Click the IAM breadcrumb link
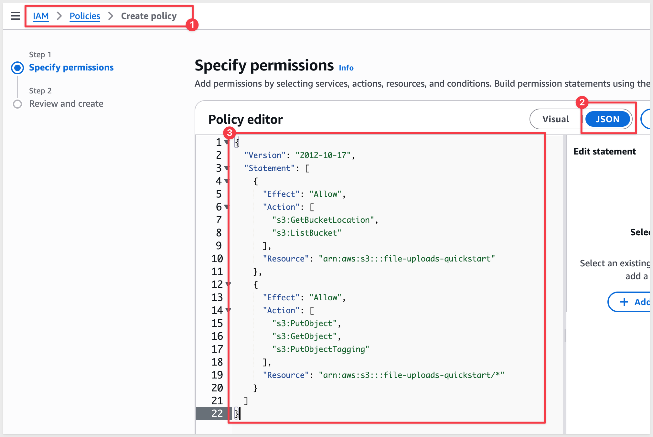The width and height of the screenshot is (653, 437). pos(41,16)
